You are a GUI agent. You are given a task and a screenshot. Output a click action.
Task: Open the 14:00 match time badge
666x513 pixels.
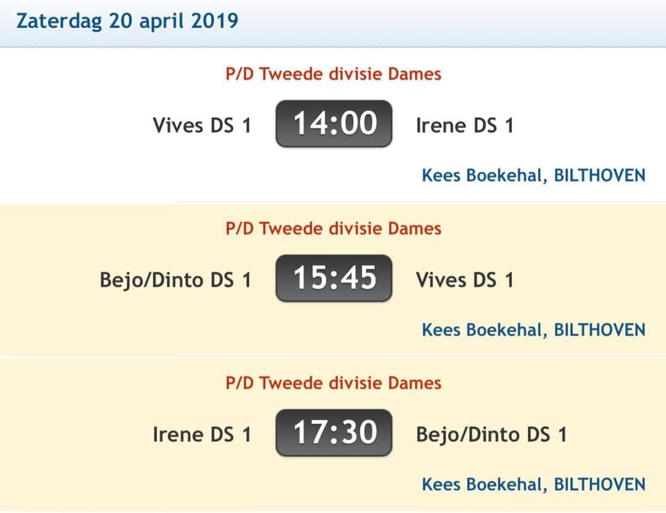[334, 124]
